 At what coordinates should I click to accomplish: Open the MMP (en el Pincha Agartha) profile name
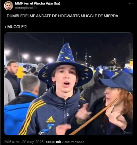38,3
